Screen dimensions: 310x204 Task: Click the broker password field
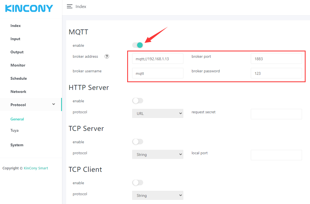pos(276,73)
